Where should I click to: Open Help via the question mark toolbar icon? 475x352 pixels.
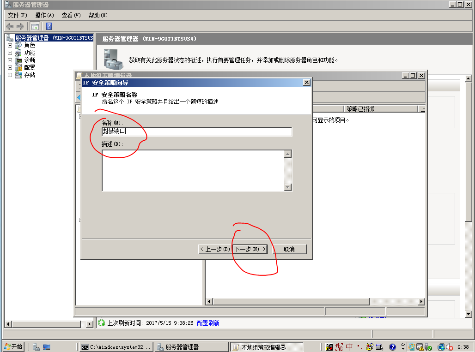coord(49,26)
